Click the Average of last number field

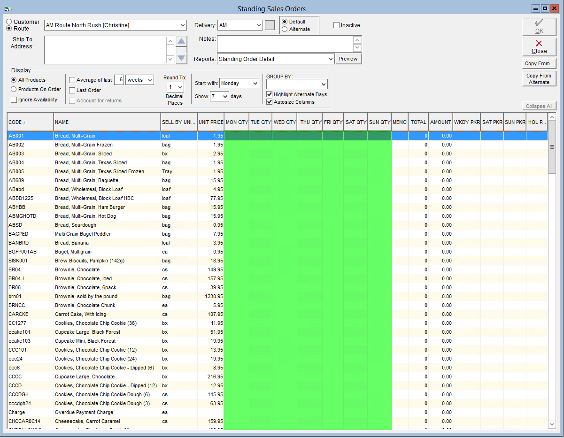tap(119, 80)
